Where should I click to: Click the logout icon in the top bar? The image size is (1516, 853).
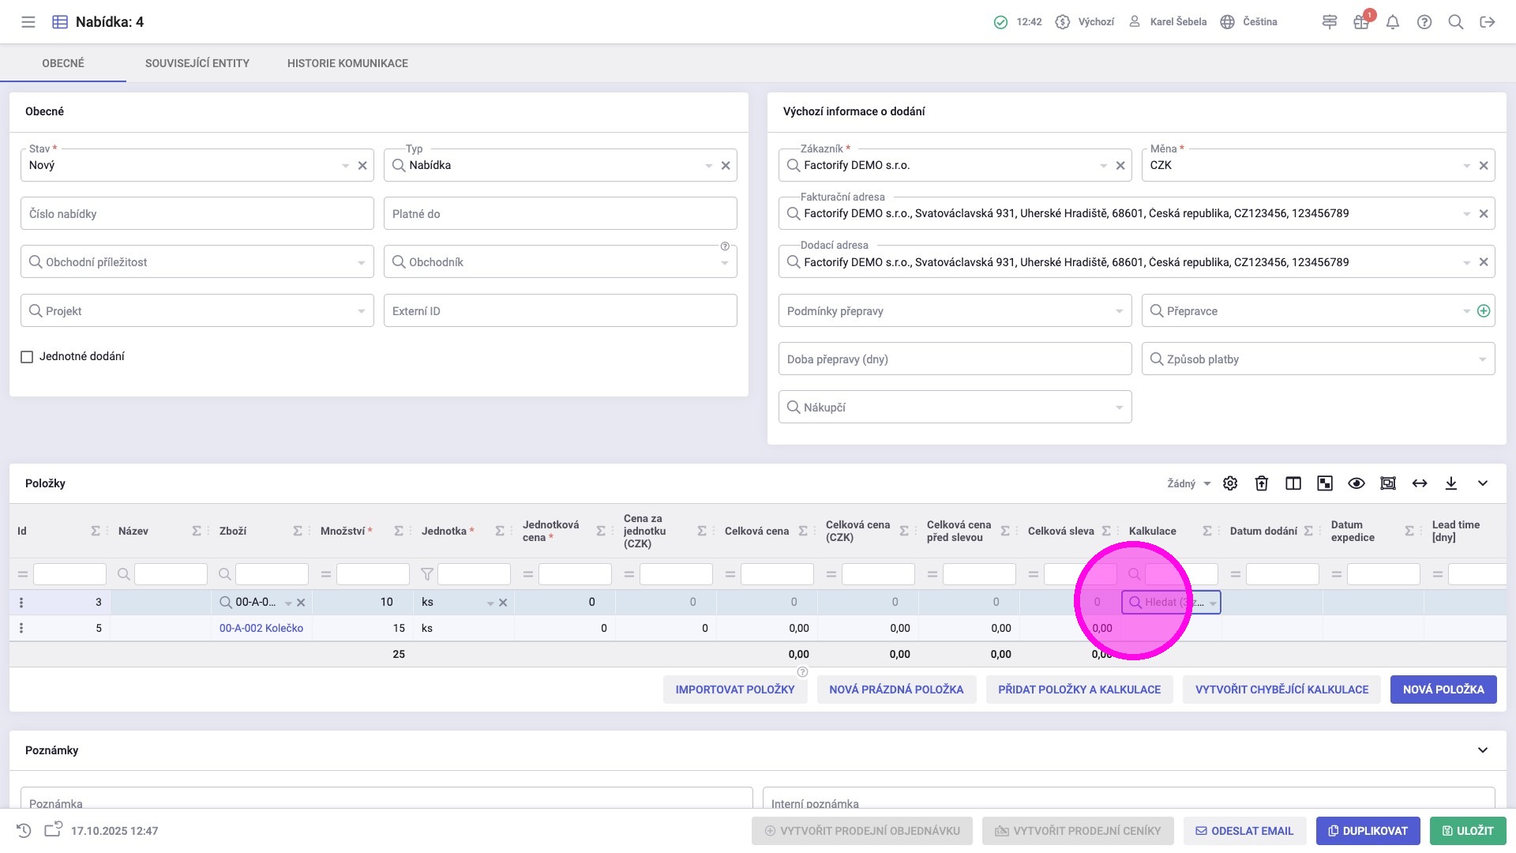pyautogui.click(x=1488, y=22)
